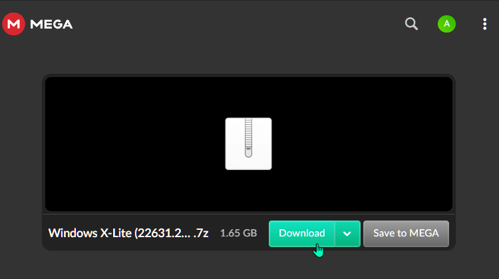Tap the vertical ellipsis in the header

point(484,24)
